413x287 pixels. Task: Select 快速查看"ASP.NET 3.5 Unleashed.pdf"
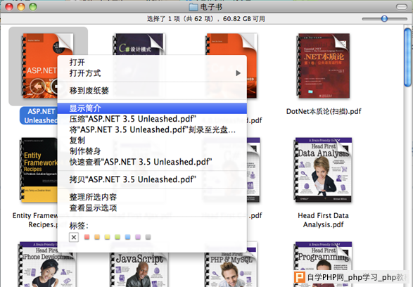click(152, 162)
